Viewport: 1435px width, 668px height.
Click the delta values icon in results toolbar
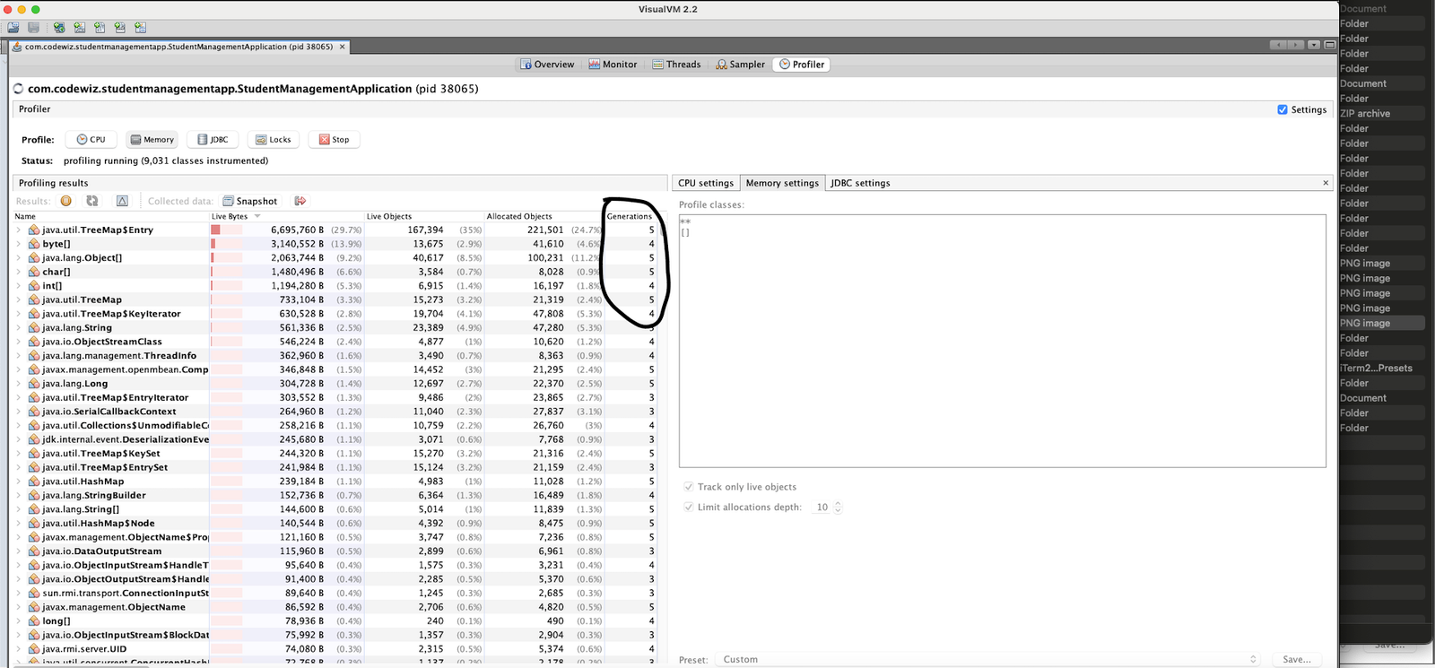click(122, 201)
